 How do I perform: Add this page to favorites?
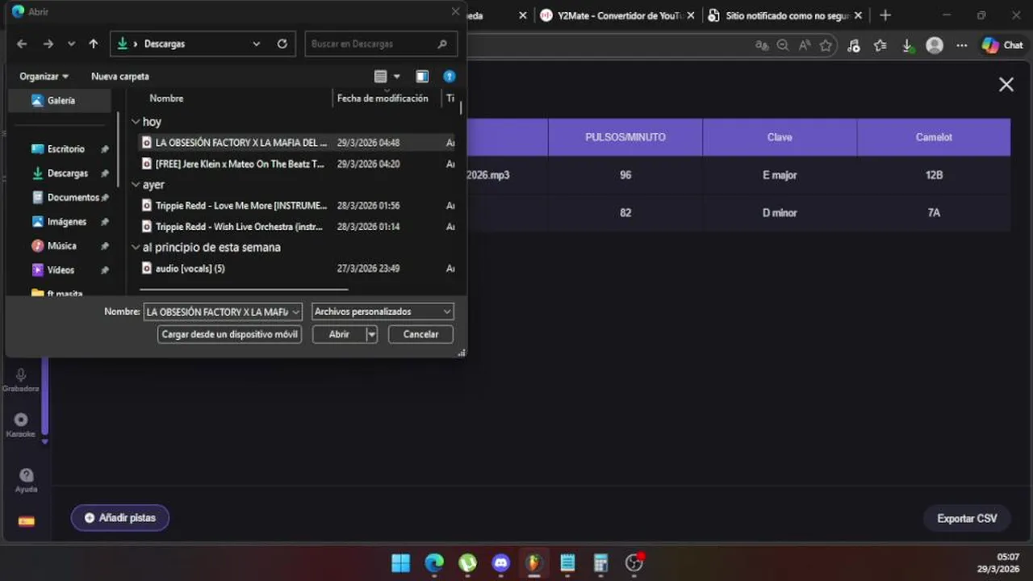(x=826, y=46)
